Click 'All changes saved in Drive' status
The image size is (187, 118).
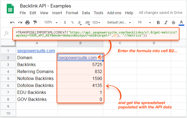point(161,13)
